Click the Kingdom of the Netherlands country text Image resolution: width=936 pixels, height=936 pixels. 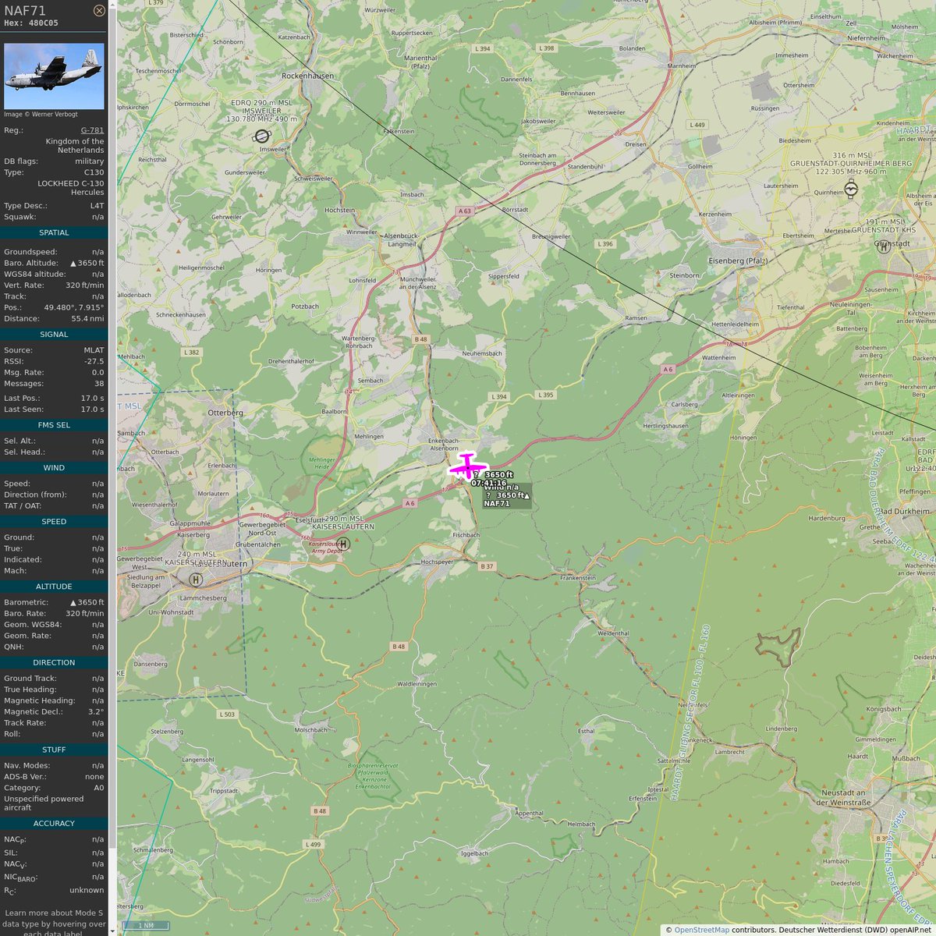(x=75, y=145)
